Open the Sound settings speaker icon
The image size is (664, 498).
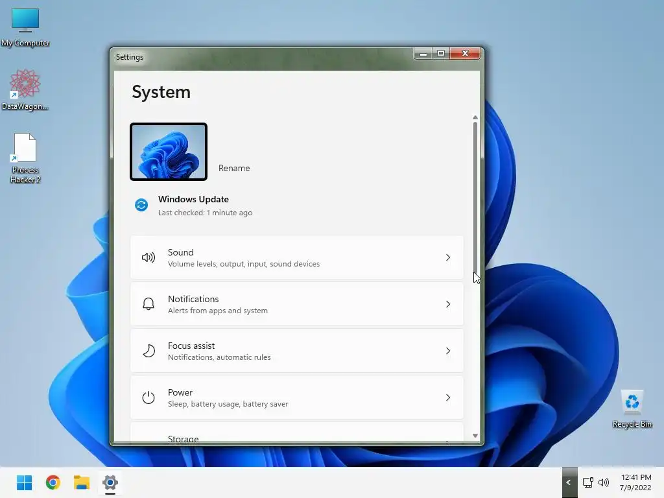[148, 257]
